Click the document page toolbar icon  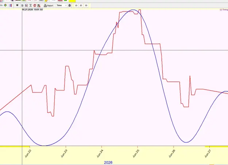coord(22,5)
